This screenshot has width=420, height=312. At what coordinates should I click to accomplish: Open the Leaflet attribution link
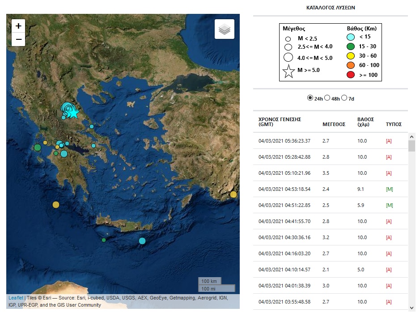coord(16,298)
